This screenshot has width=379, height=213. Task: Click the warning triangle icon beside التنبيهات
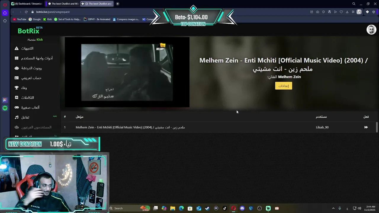tap(17, 48)
